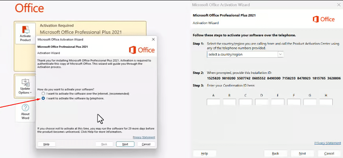Image resolution: width=343 pixels, height=158 pixels.
Task: Click Help in the large wizard window
Action: point(204,153)
